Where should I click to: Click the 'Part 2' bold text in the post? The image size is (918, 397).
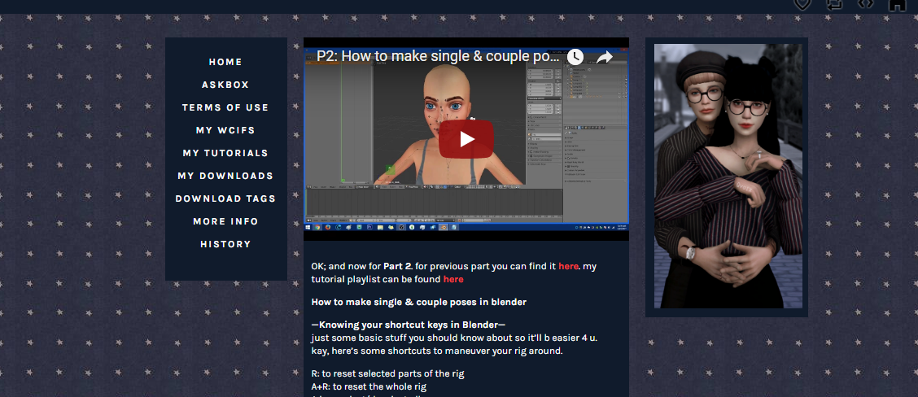[x=398, y=266]
